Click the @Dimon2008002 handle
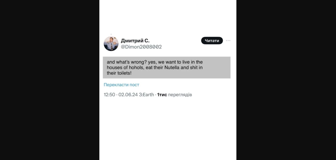Screen dimensions: 336x160 point(141,47)
